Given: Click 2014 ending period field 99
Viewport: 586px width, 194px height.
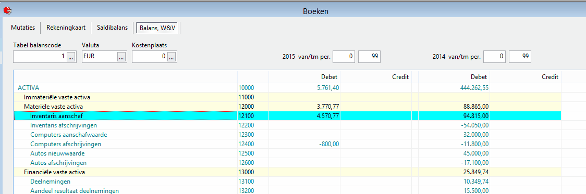Looking at the screenshot, I should [x=520, y=57].
